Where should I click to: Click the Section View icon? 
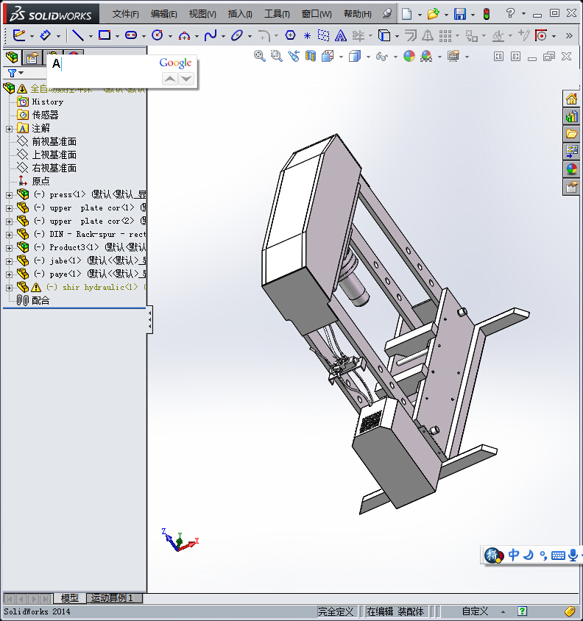(x=311, y=56)
